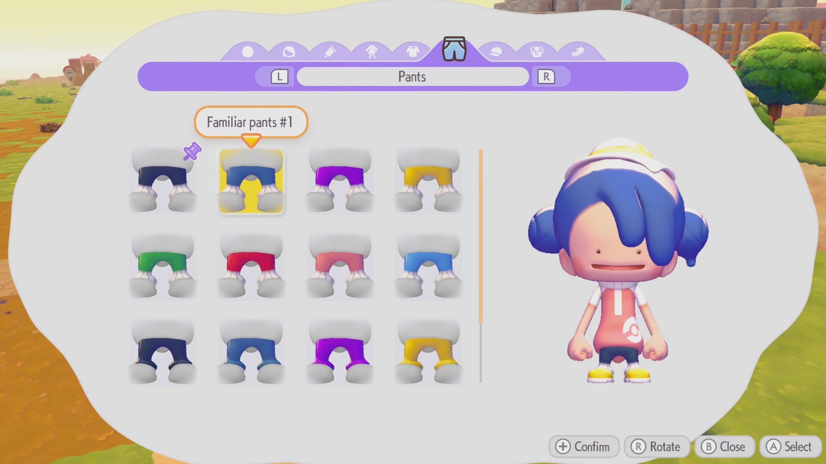Click the orange scrollbar of pants list
The width and height of the screenshot is (826, 464).
pyautogui.click(x=481, y=235)
